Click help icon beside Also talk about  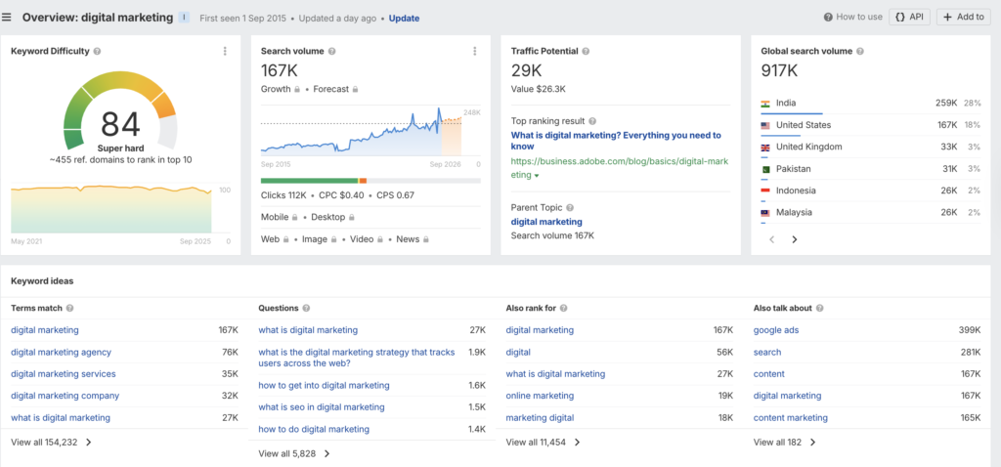point(820,308)
